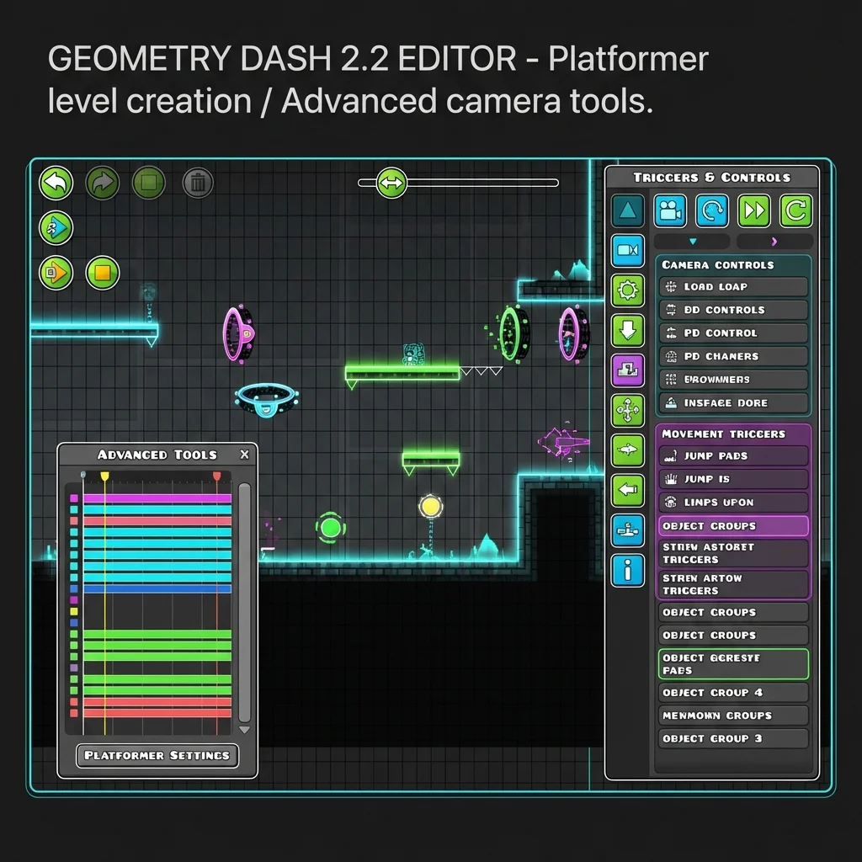Collapse the sidebar with the blue triangle button
862x862 pixels.
[627, 211]
